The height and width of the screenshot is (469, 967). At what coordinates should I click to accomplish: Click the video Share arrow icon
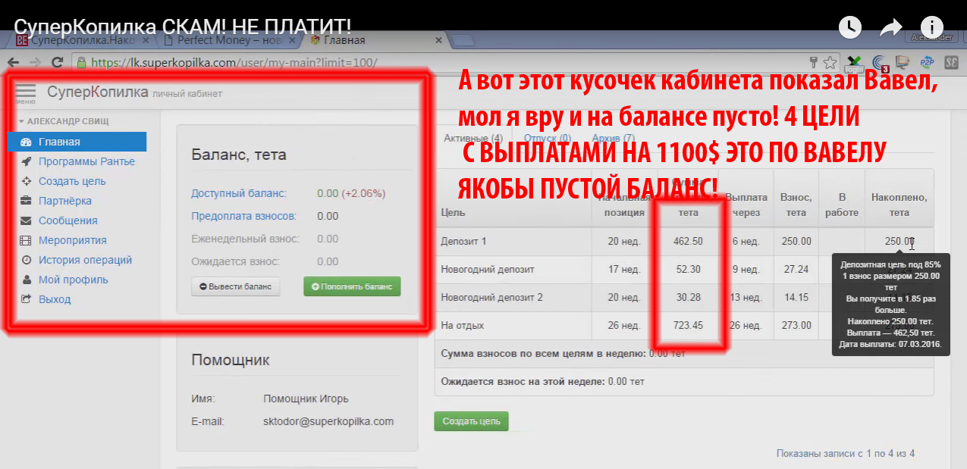coord(890,27)
